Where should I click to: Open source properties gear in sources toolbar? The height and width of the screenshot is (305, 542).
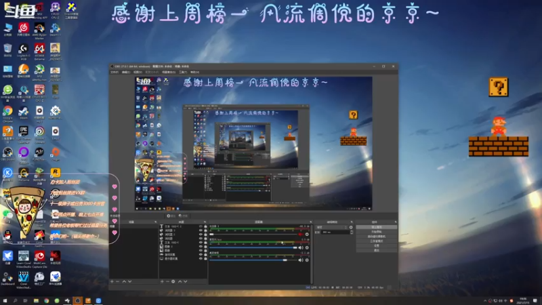click(173, 281)
